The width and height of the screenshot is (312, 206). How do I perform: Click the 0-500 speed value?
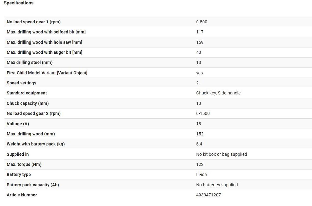[x=201, y=22]
